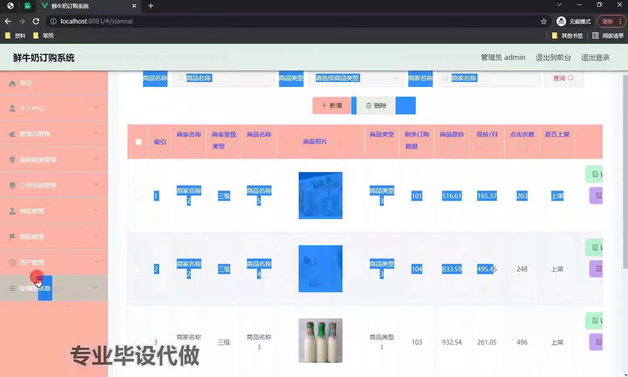Click the price cell 932.54
Image resolution: width=628 pixels, height=377 pixels.
pos(452,343)
